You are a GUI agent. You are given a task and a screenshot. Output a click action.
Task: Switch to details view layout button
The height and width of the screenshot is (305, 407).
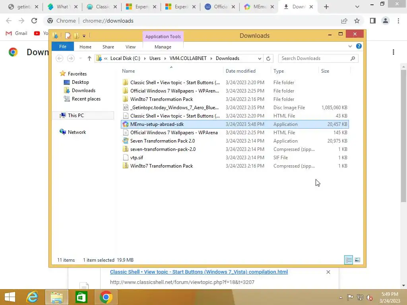(349, 260)
